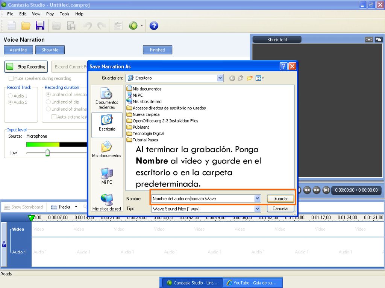Select the Audio 2 record track
The image size is (385, 288).
(10, 102)
